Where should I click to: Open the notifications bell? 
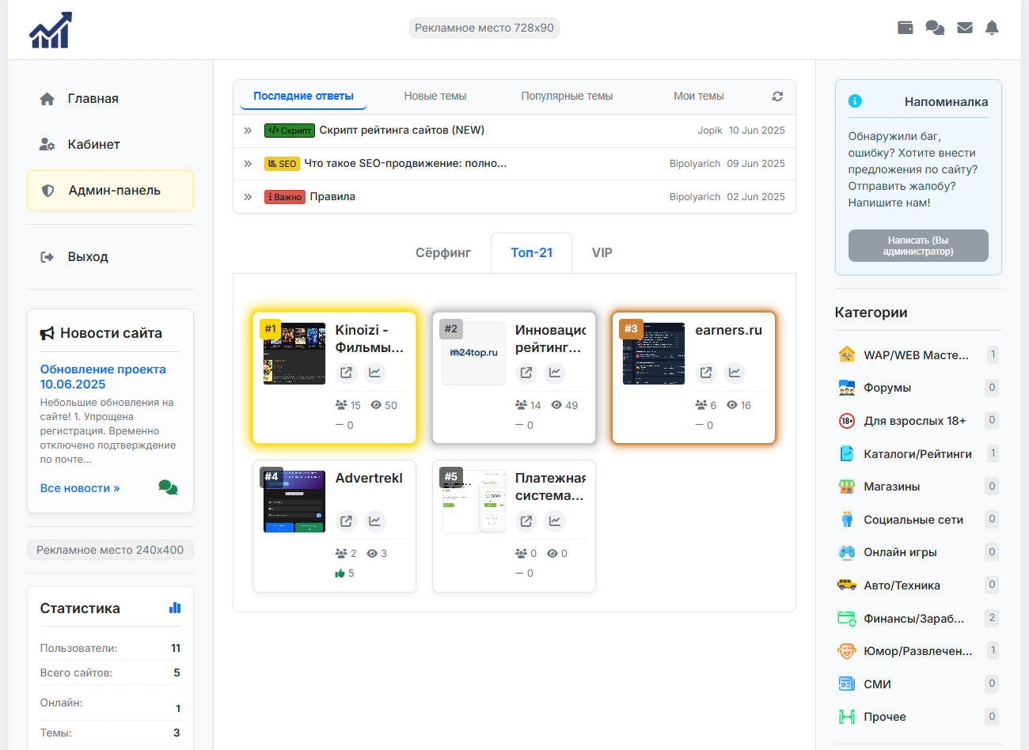[x=992, y=28]
